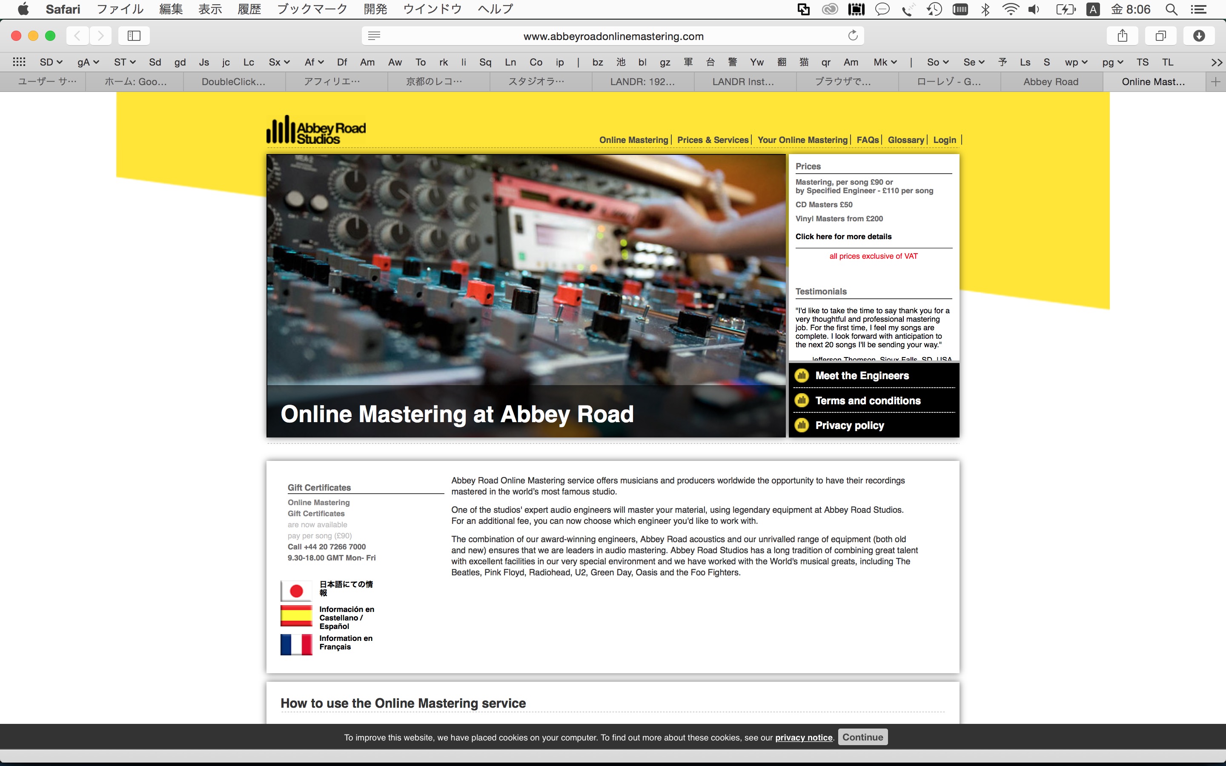Expand the ST bookmarks folder dropdown

pyautogui.click(x=125, y=62)
